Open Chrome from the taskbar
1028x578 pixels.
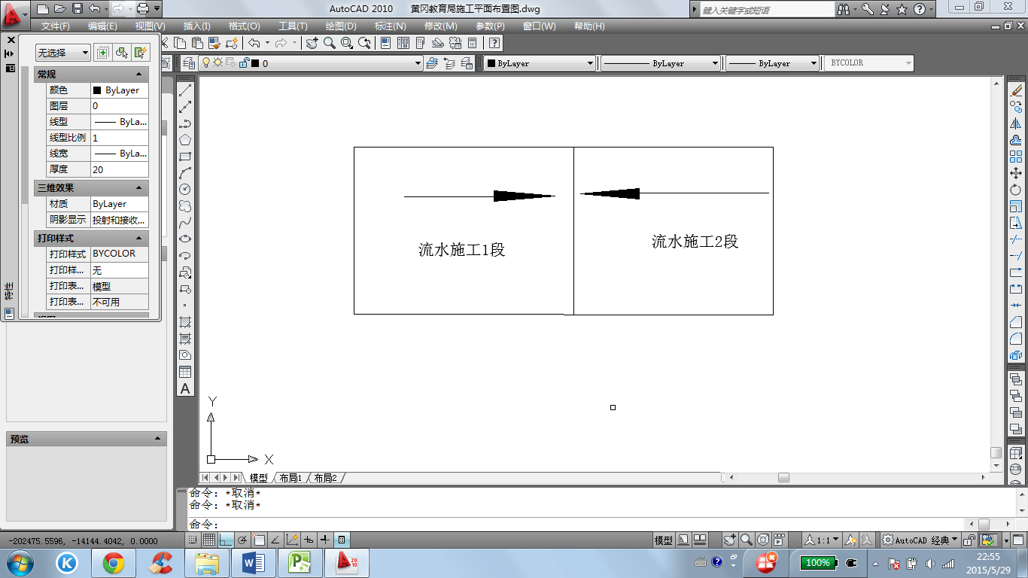click(114, 563)
